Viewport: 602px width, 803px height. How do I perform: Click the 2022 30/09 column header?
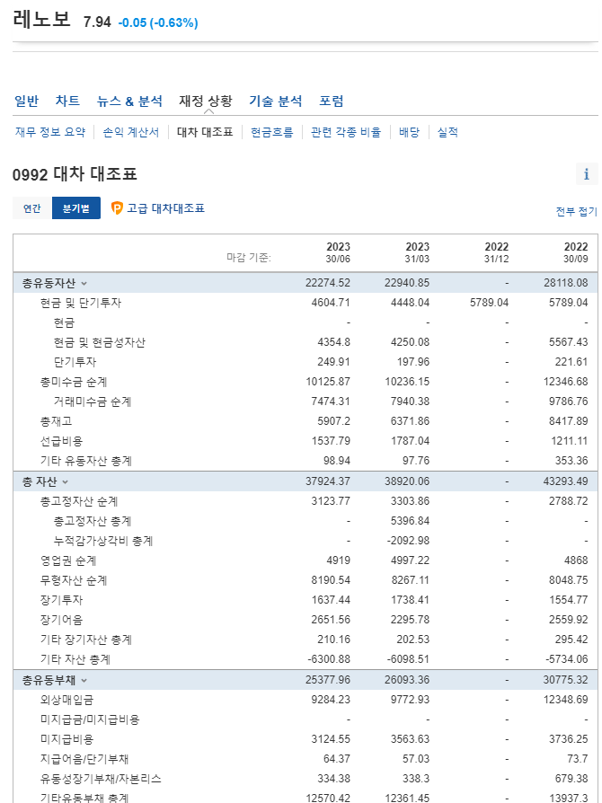coord(576,252)
